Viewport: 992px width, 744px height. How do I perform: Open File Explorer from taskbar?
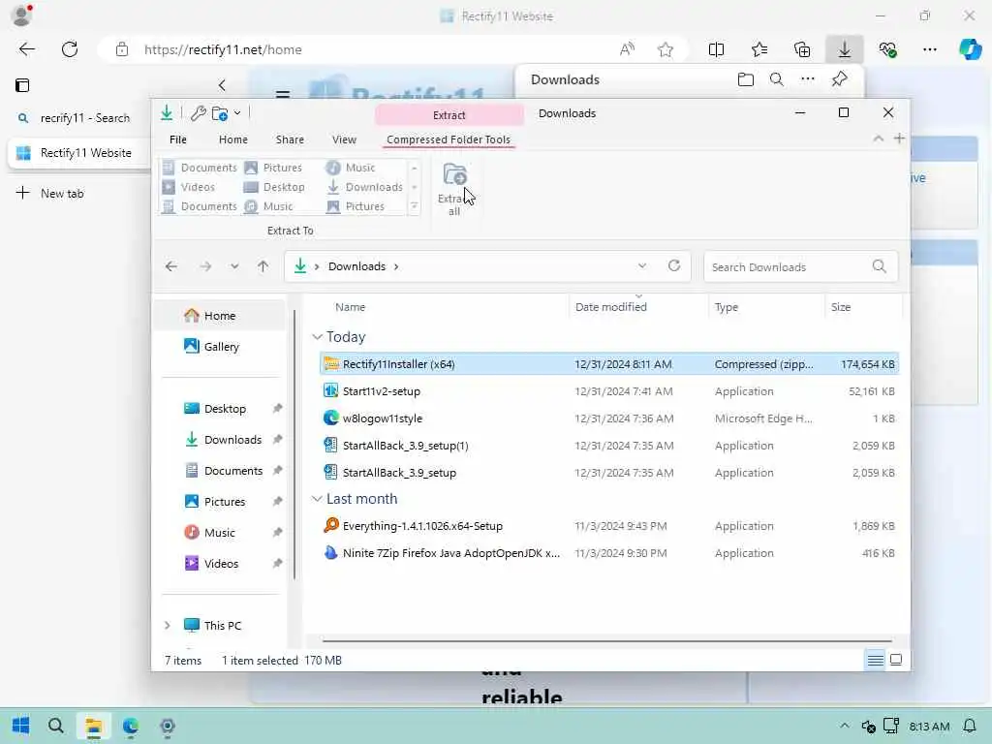click(94, 726)
